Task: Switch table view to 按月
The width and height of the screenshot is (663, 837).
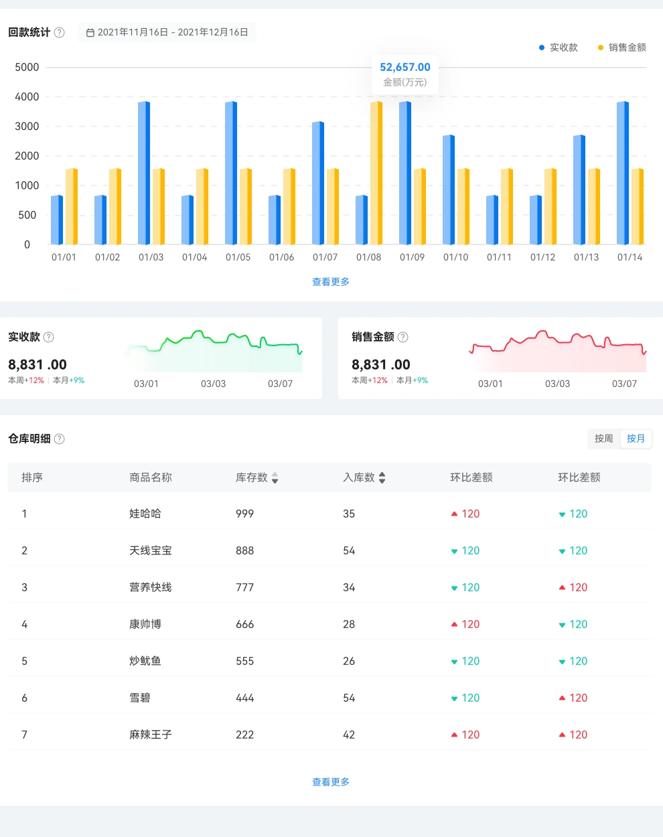Action: (x=636, y=439)
